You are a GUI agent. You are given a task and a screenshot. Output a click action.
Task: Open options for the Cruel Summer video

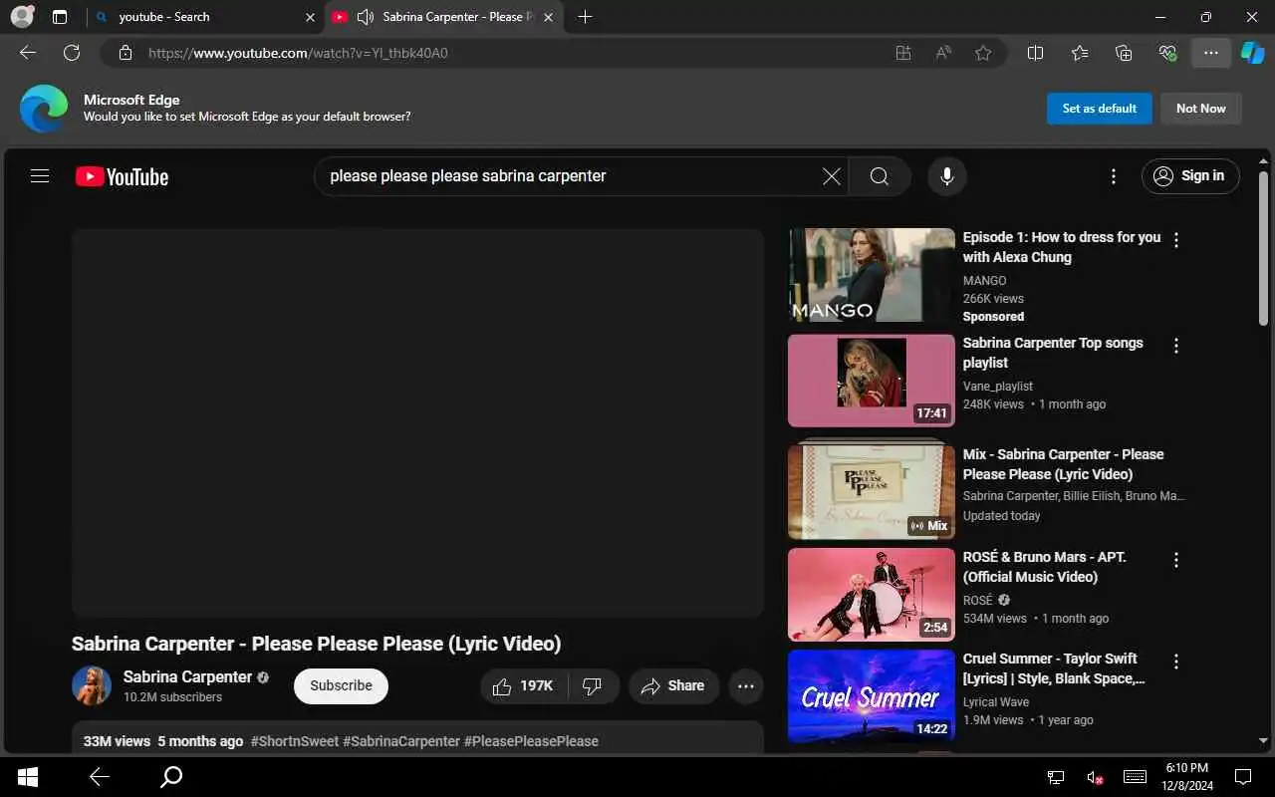click(x=1176, y=662)
